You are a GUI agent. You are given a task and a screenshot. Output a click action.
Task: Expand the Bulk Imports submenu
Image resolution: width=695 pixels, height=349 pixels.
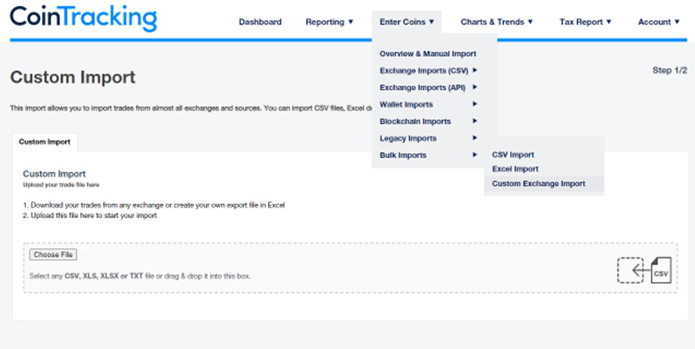(428, 155)
